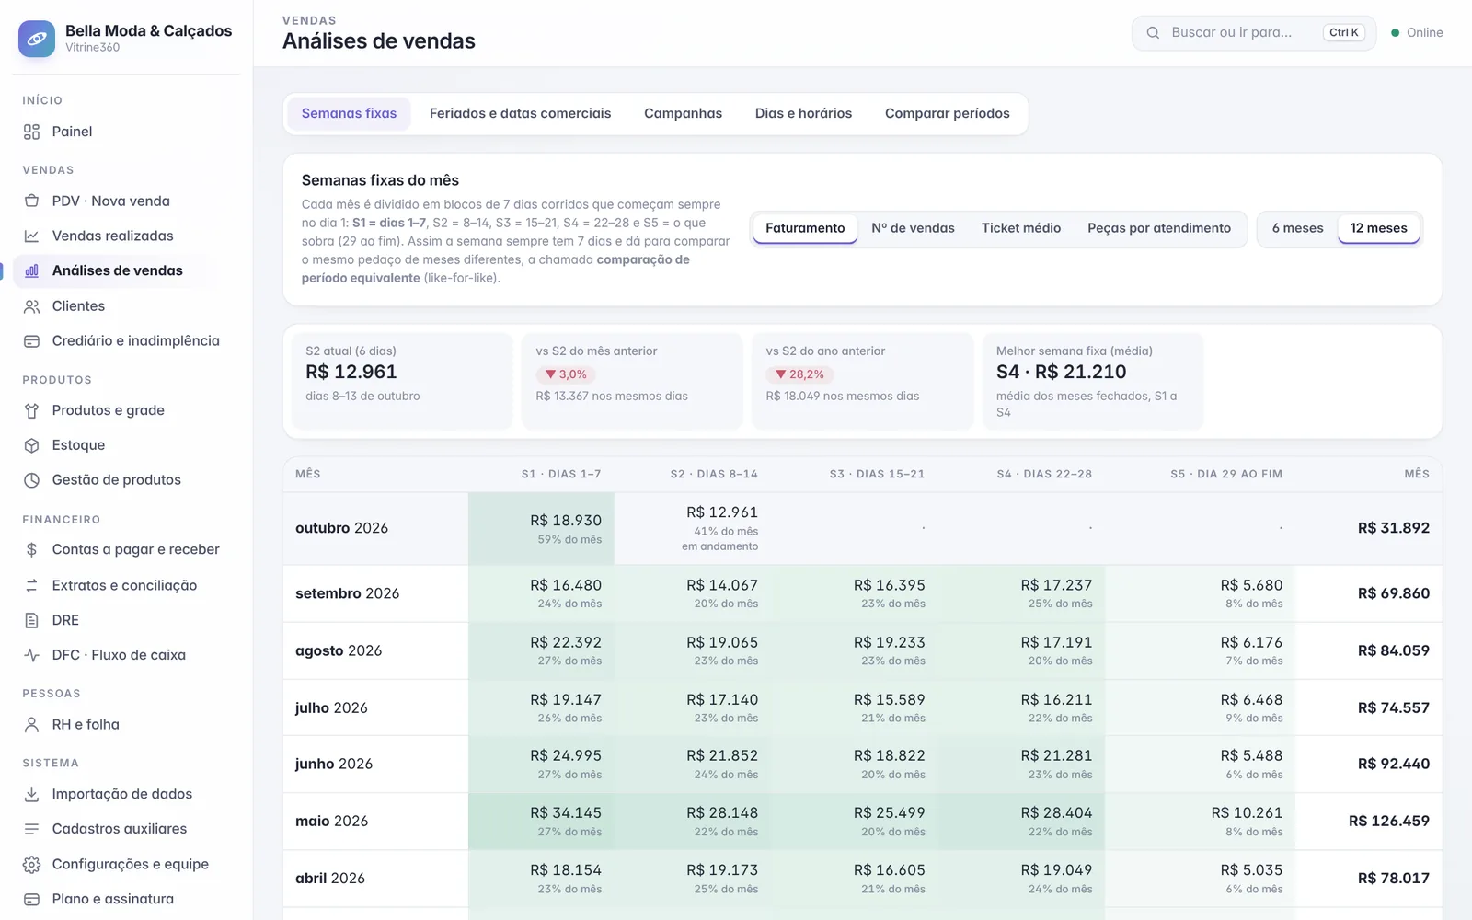Screen dimensions: 1472x920
Task: Click the RH e folha person icon
Action: tap(31, 725)
